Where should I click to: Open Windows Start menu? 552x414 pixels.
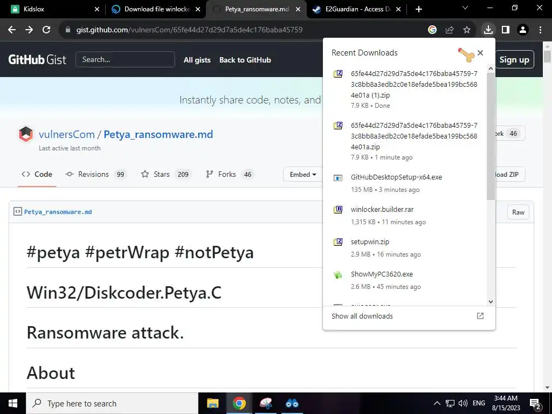tap(13, 403)
